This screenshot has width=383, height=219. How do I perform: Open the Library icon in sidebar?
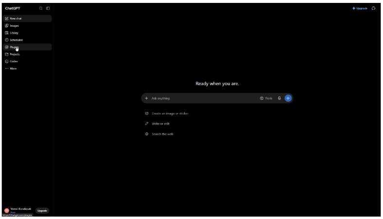pyautogui.click(x=7, y=33)
